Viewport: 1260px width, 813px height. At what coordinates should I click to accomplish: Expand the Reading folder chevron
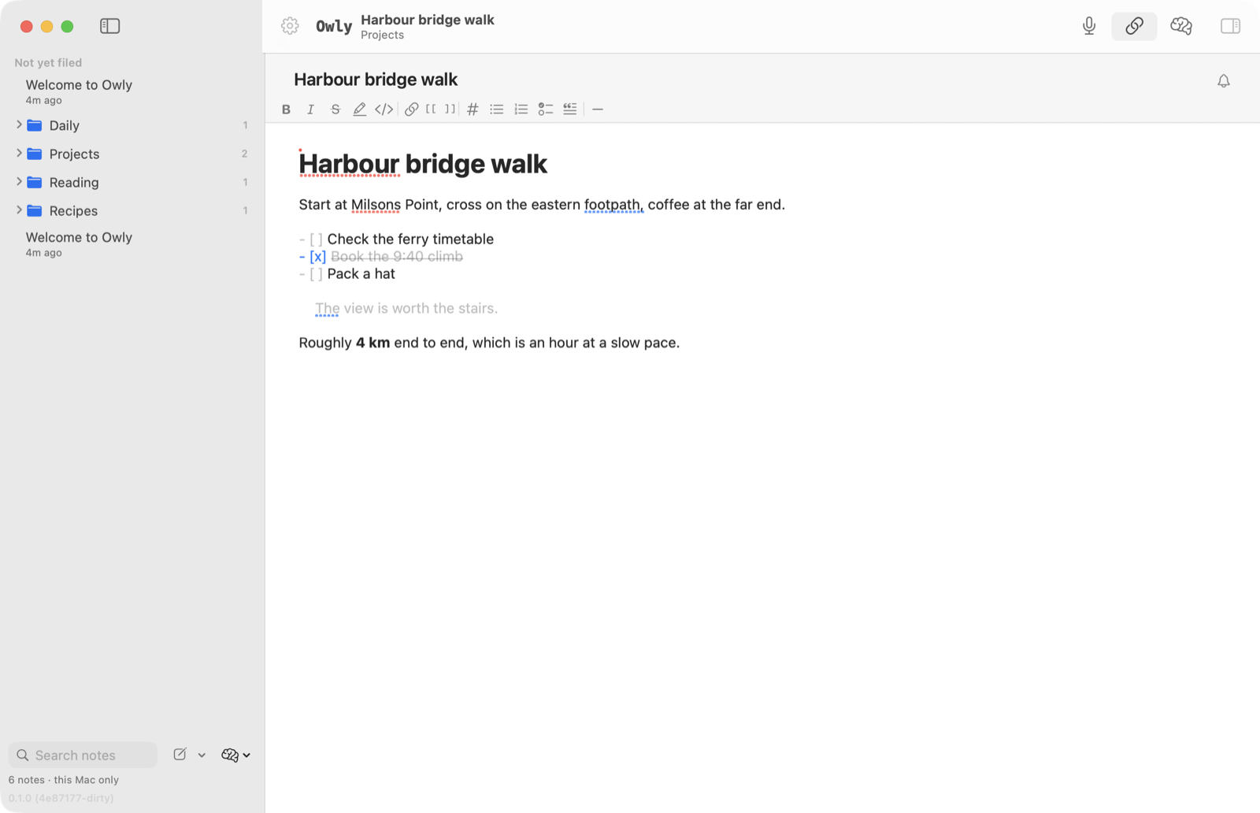click(19, 181)
